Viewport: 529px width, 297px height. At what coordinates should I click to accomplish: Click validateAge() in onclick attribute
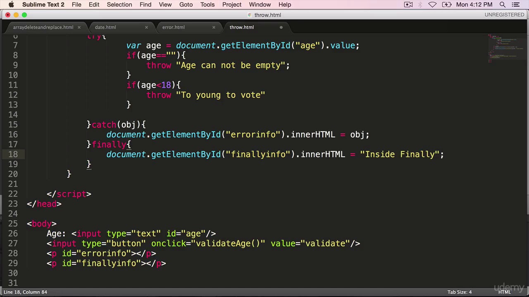228,243
